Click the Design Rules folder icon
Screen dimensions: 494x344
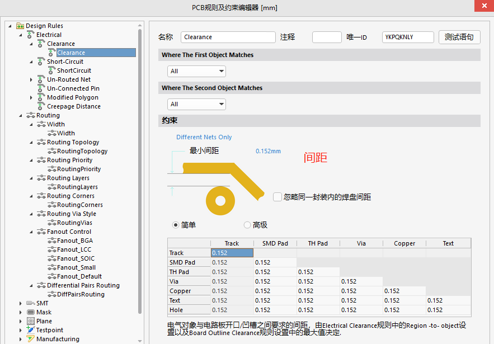click(x=20, y=26)
